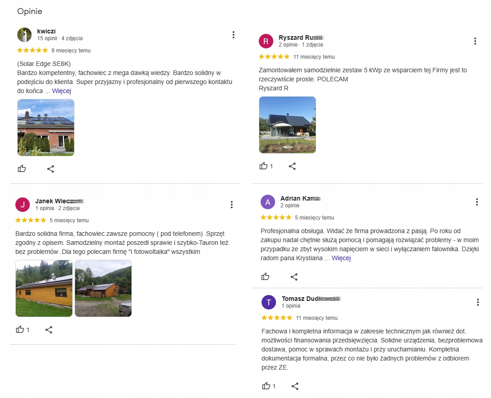Open the three-dot menu for kwiczi's review
The height and width of the screenshot is (398, 491).
click(x=233, y=35)
